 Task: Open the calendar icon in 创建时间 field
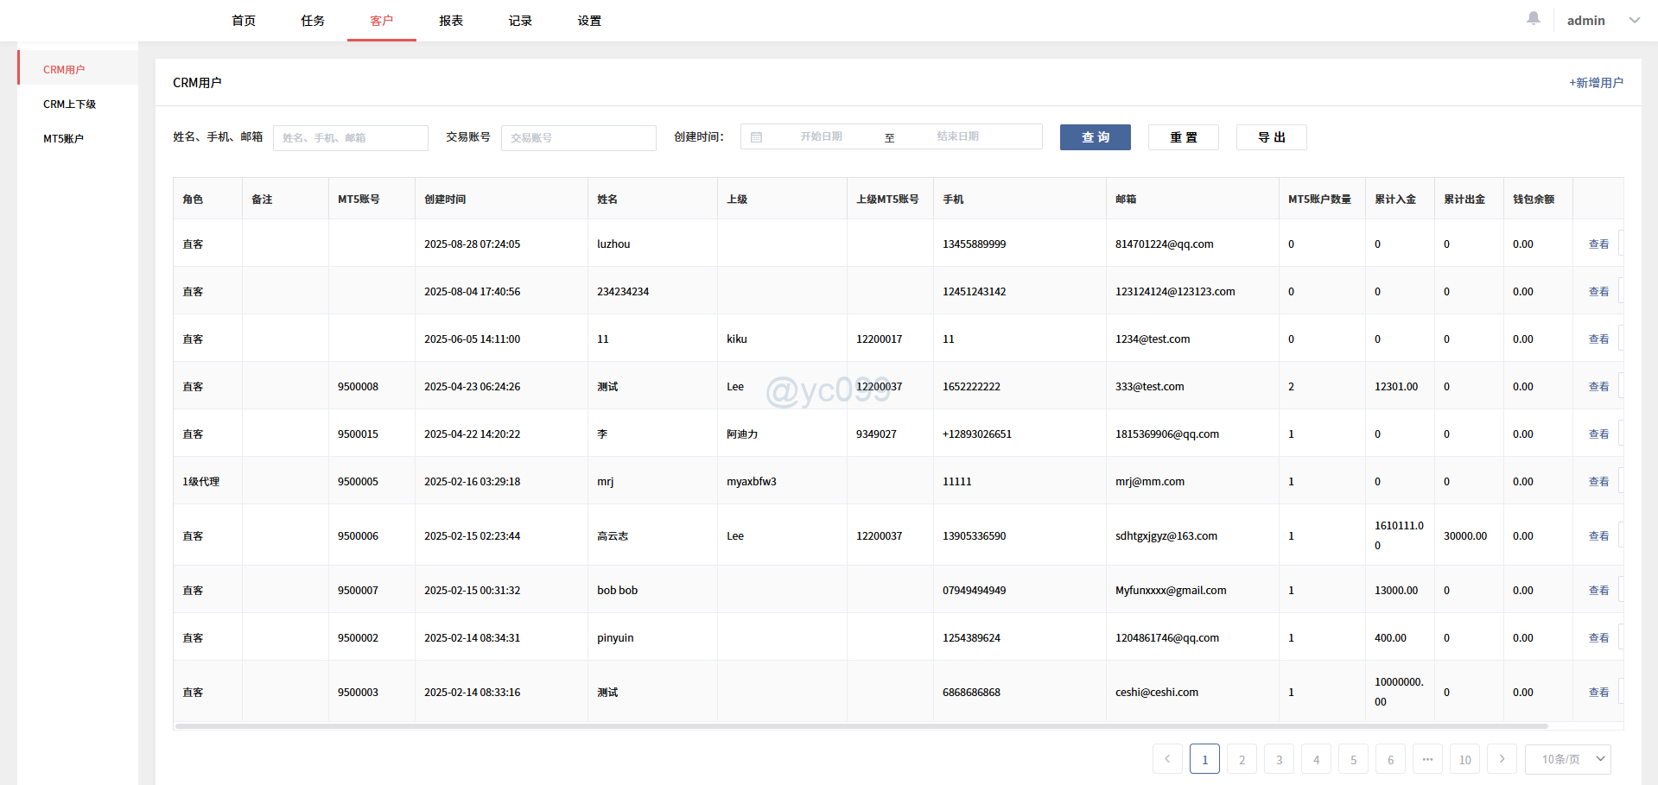pos(758,136)
